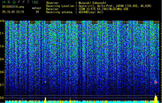This screenshot has height=103, width=162.
Task: Select the file name 0510082310.png
Action: [13, 7]
